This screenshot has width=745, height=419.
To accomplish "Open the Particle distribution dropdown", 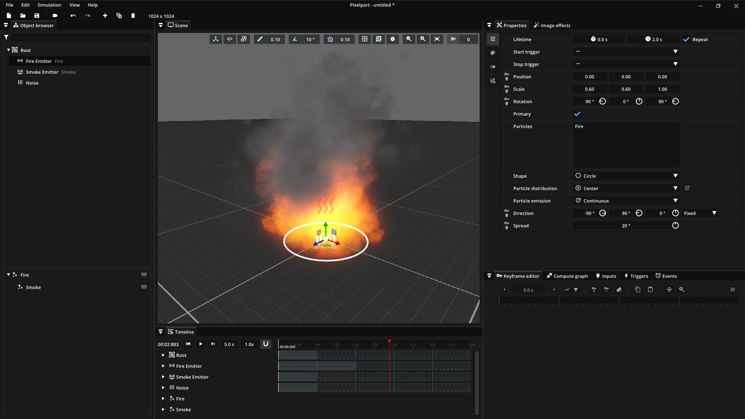I will click(626, 188).
